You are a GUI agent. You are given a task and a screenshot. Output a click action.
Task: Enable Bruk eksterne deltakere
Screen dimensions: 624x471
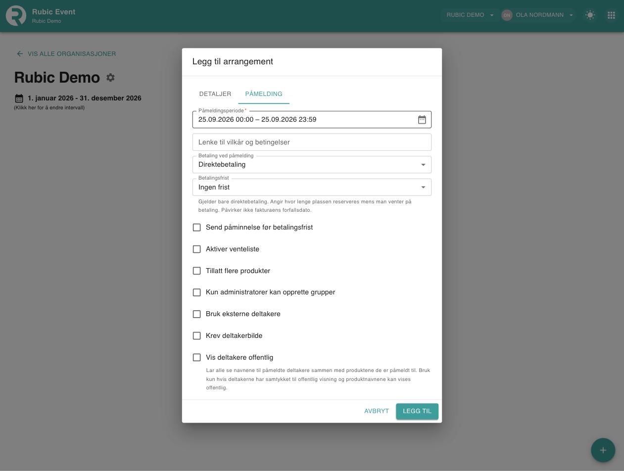pyautogui.click(x=197, y=314)
